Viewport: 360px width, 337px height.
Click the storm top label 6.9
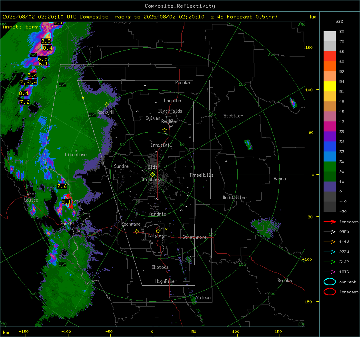point(43,59)
